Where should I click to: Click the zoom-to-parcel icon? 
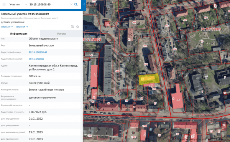tap(72, 26)
